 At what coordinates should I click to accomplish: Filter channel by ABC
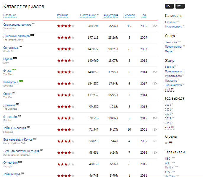pos(167,163)
